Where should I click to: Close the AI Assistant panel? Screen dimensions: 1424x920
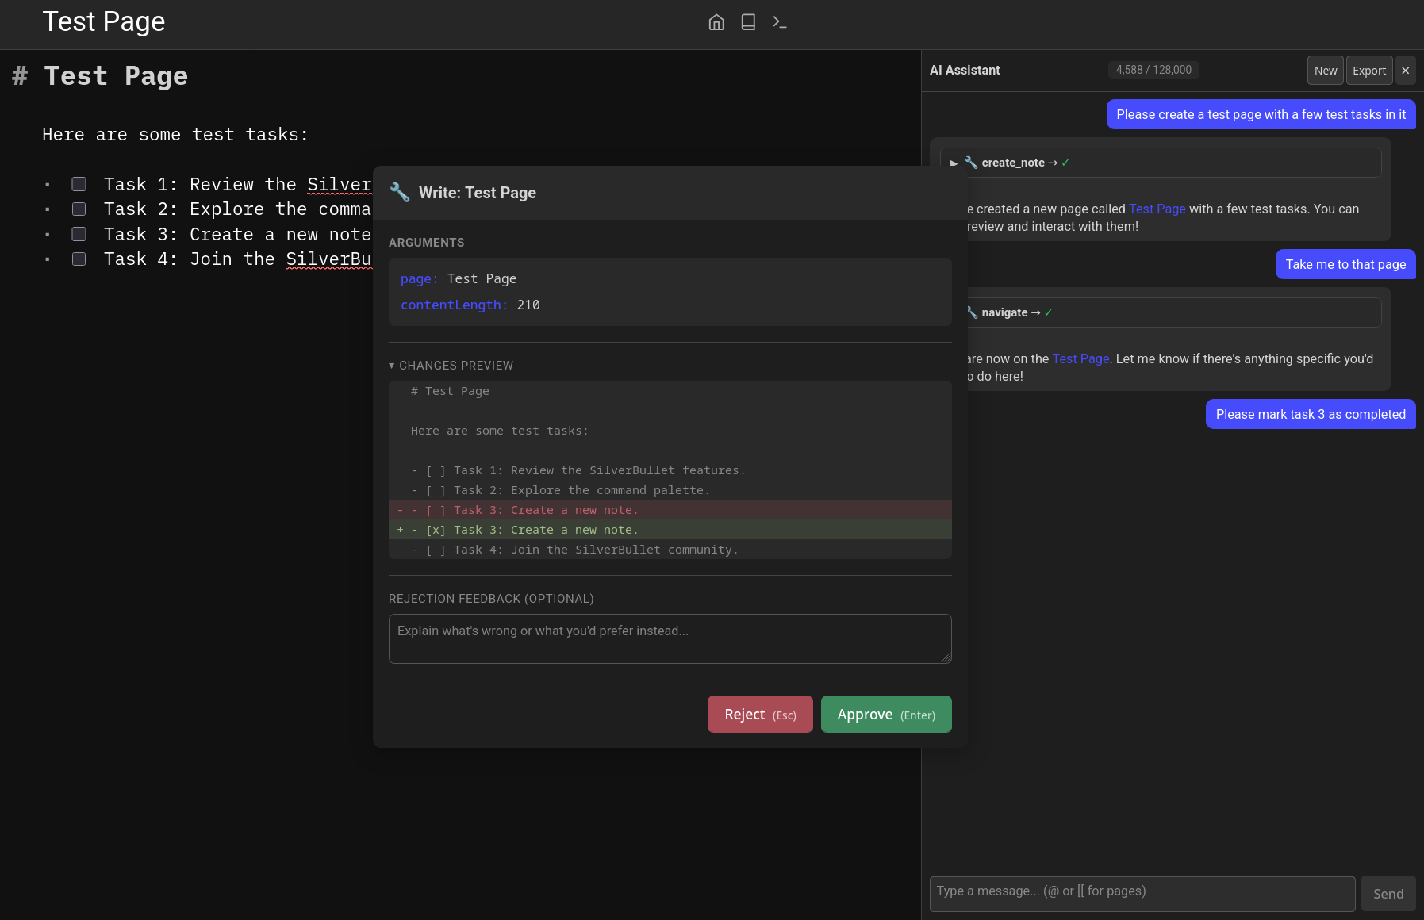[1405, 71]
